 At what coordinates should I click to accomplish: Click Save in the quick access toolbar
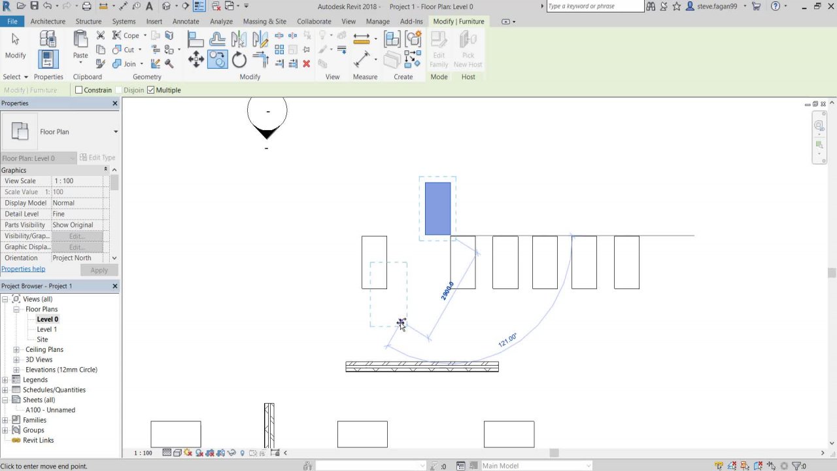35,6
